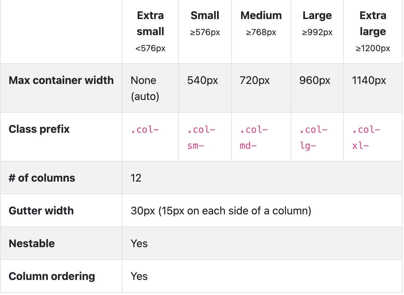Click the Small column header
This screenshot has height=295, width=404.
pyautogui.click(x=205, y=15)
